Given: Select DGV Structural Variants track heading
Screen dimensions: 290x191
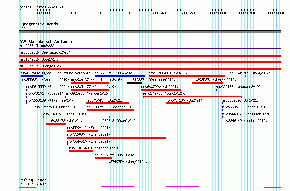Looking at the screenshot, I should click(46, 42).
